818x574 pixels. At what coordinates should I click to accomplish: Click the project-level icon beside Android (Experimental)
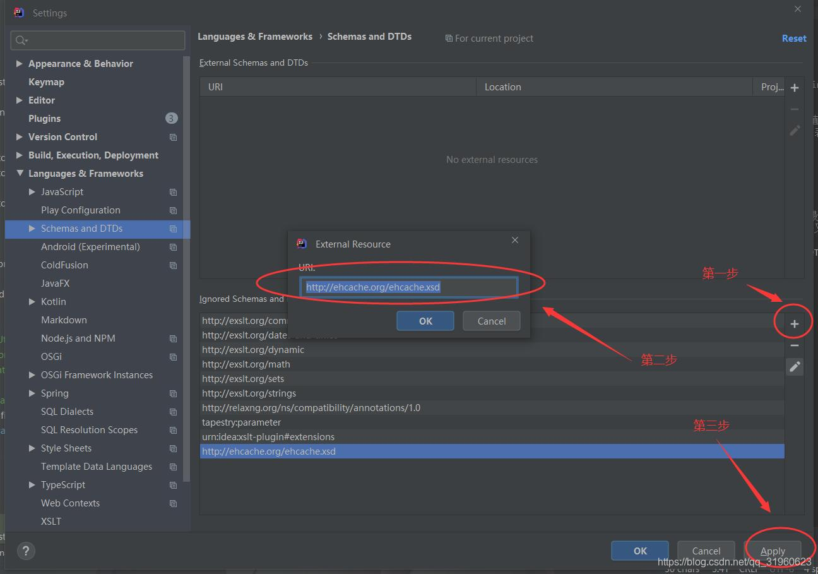(173, 247)
